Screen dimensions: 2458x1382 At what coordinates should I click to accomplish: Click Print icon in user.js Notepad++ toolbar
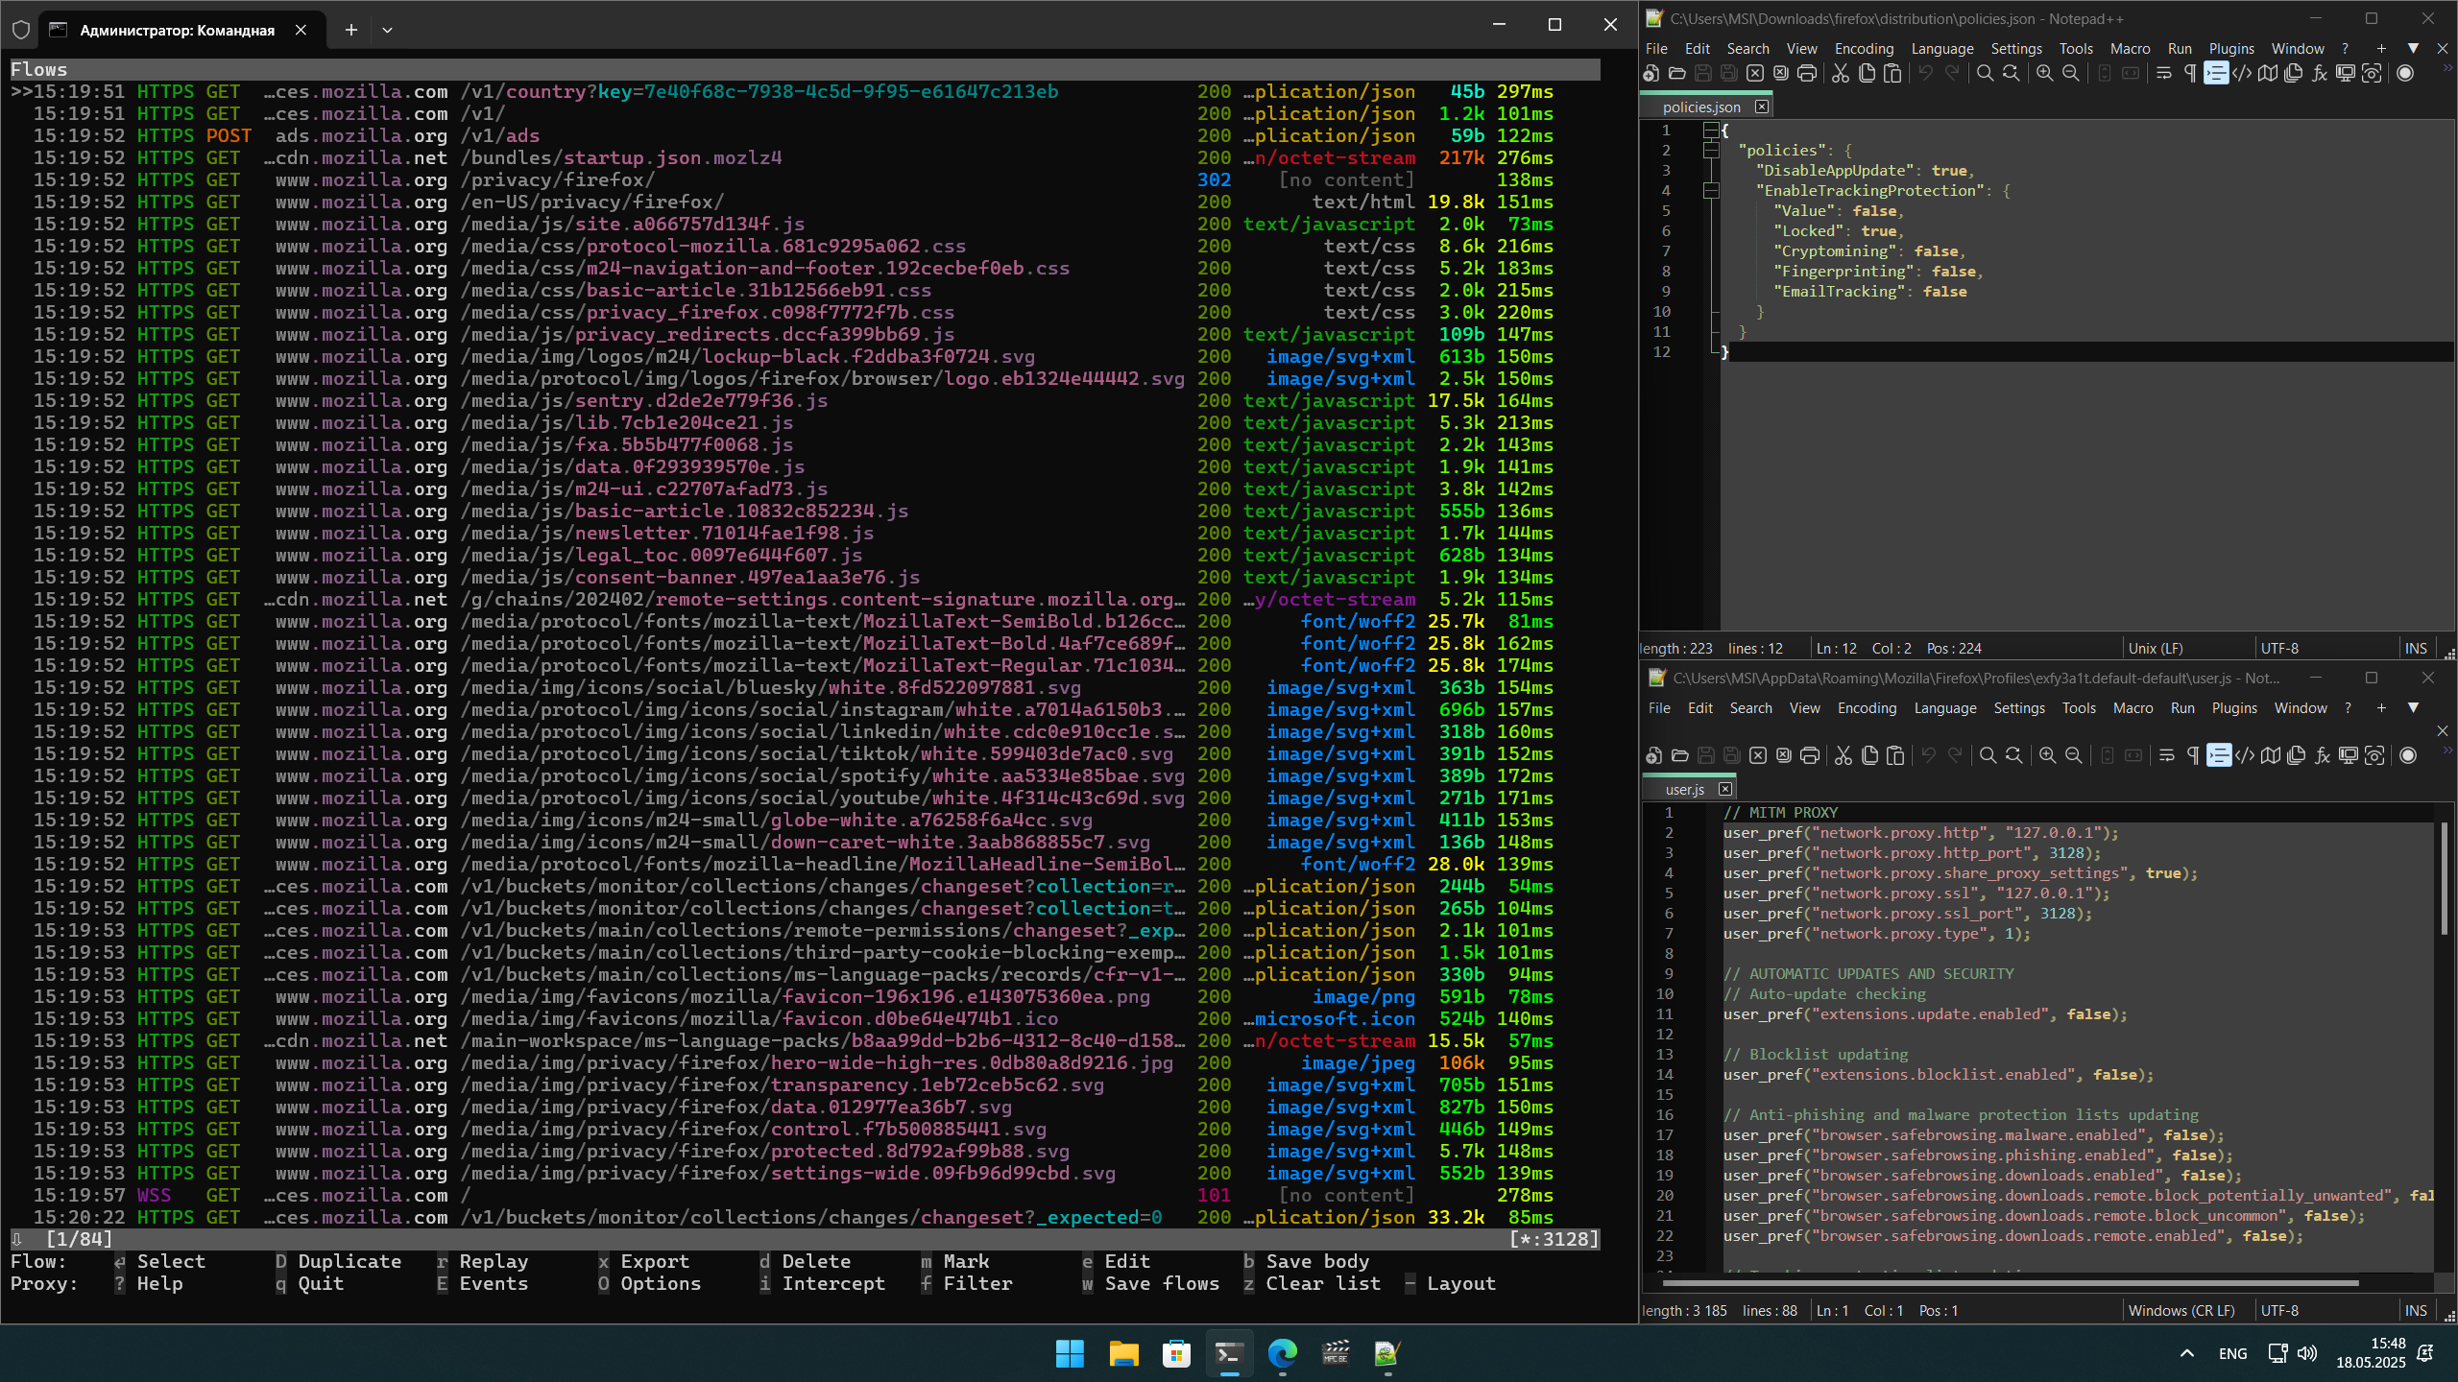point(1809,756)
